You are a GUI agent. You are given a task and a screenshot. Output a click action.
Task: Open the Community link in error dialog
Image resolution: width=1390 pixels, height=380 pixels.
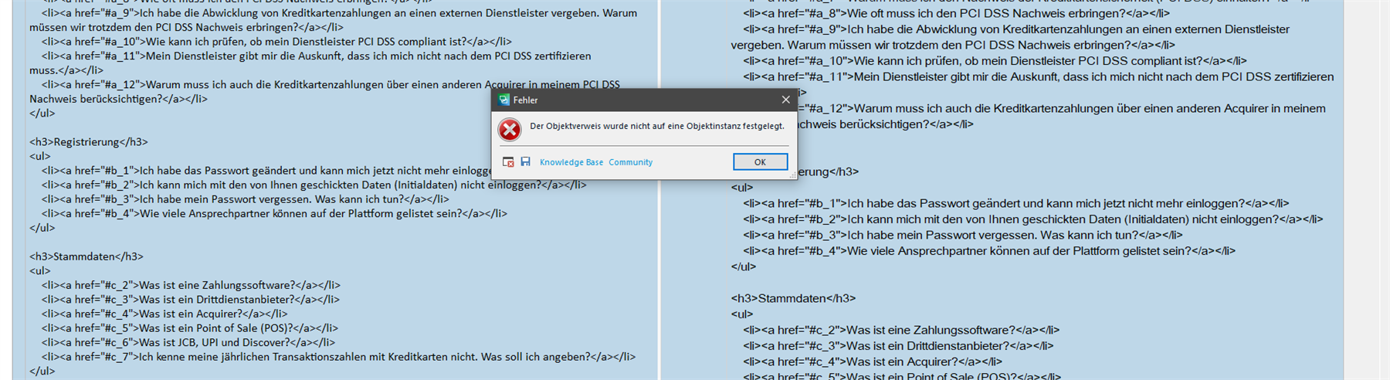click(630, 162)
